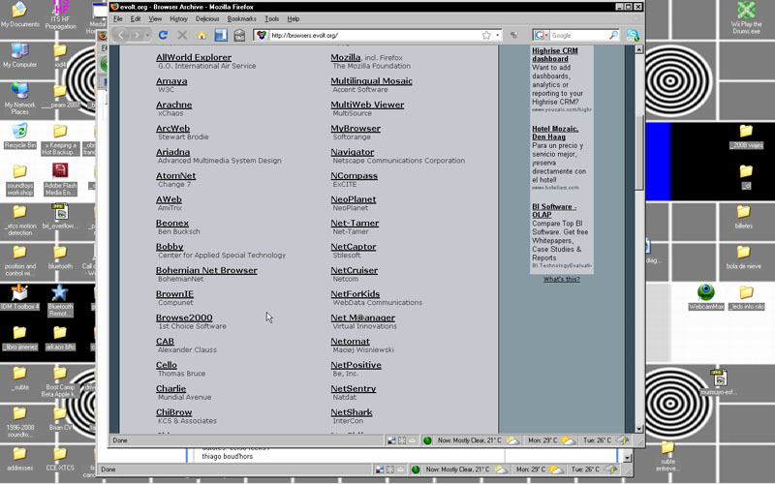The image size is (775, 484).
Task: Go to Home using the house icon
Action: pos(201,35)
